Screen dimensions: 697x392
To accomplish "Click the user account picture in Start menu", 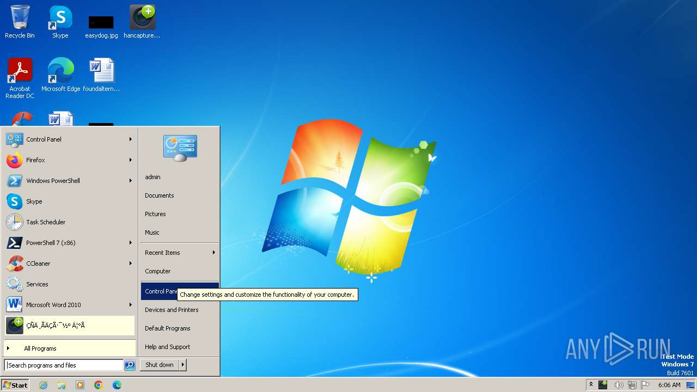I will (x=180, y=148).
